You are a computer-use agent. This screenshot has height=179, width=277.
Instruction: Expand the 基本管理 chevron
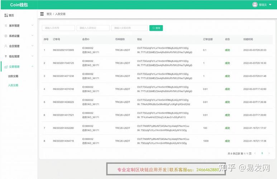(32, 25)
